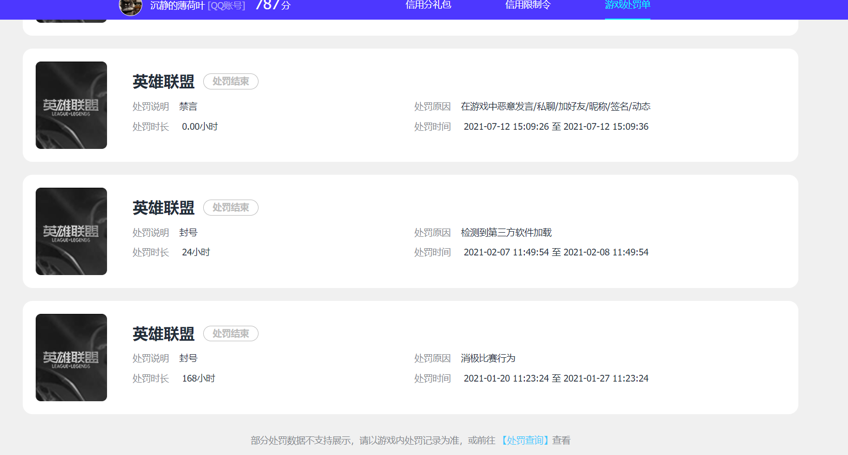The image size is (848, 455).
Task: Click 处罚结束 badge on the 168小时 record
Action: (231, 333)
